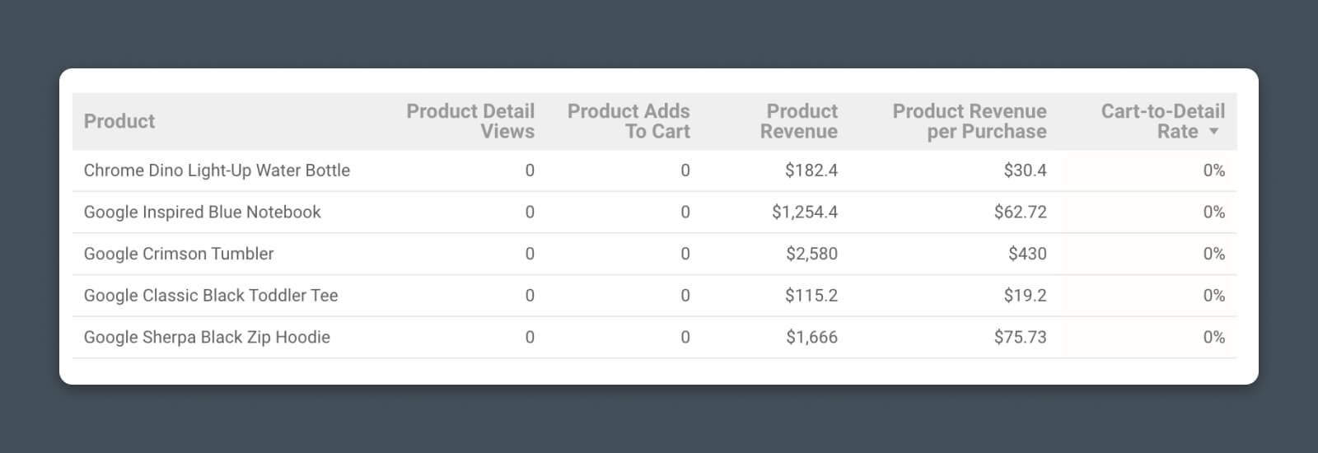Select the $2,580 revenue cell
This screenshot has height=453, width=1318.
811,254
